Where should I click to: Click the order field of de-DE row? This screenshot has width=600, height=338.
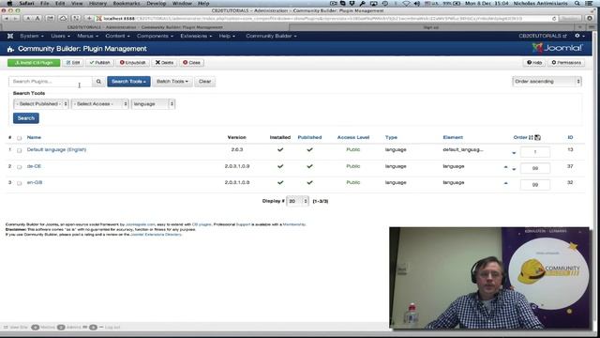(535, 168)
